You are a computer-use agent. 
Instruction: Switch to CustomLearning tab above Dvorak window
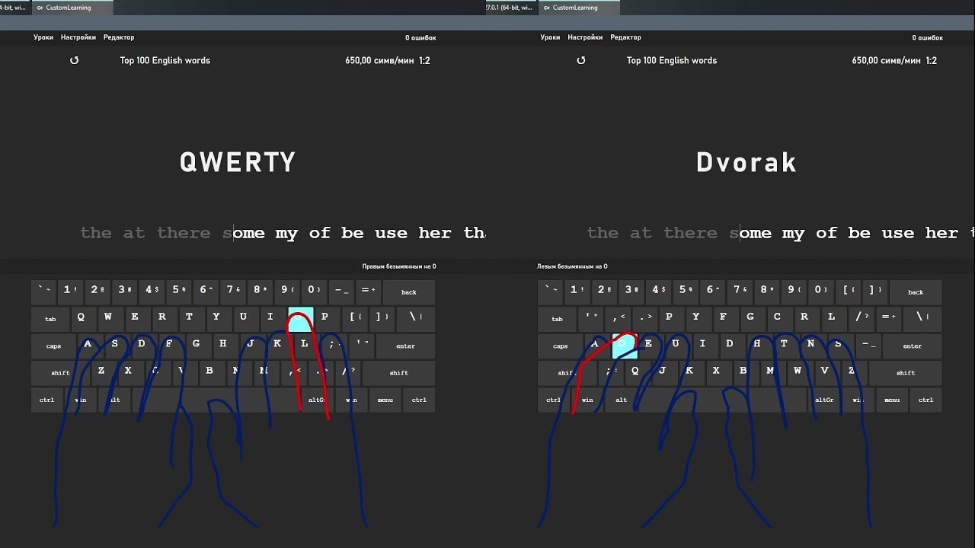pyautogui.click(x=579, y=8)
